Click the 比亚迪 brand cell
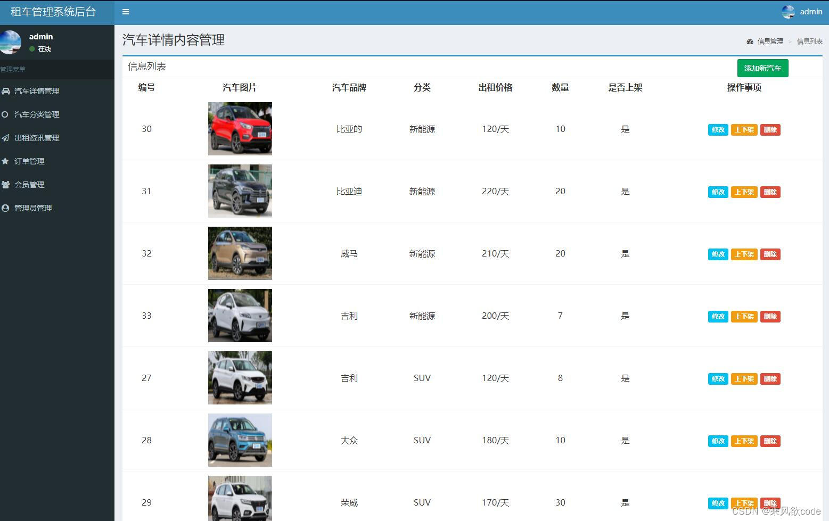829x521 pixels. (x=349, y=192)
